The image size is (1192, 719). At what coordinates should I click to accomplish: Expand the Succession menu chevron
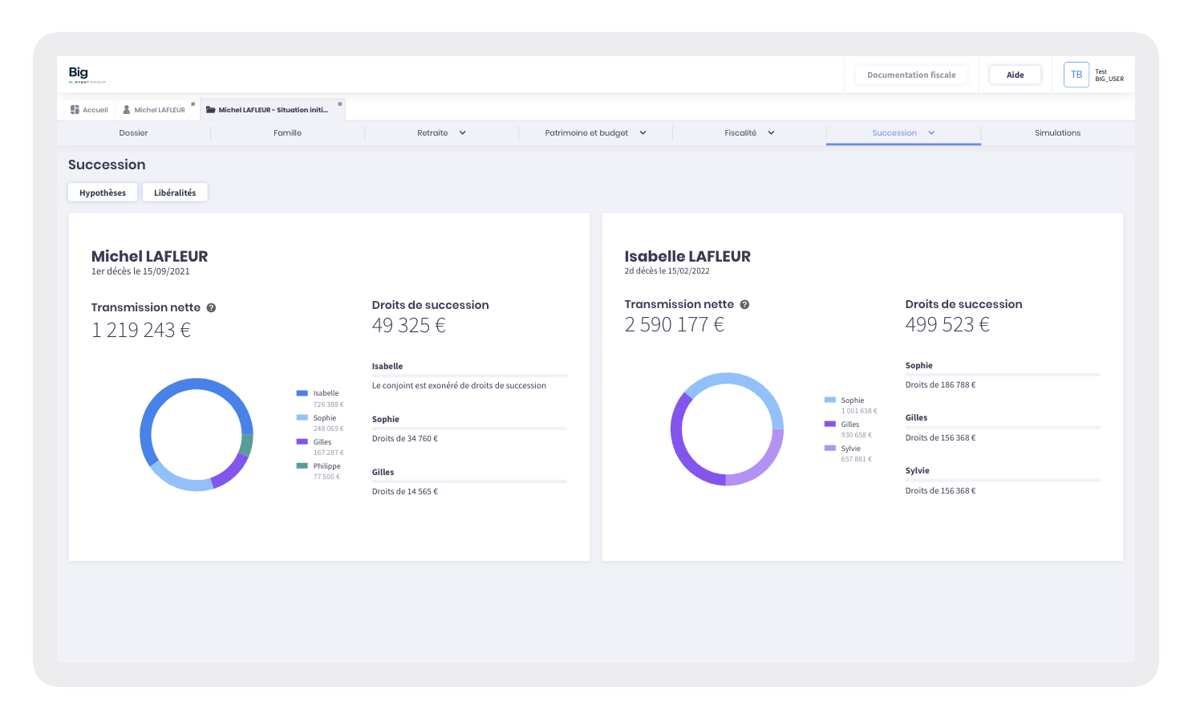(931, 133)
